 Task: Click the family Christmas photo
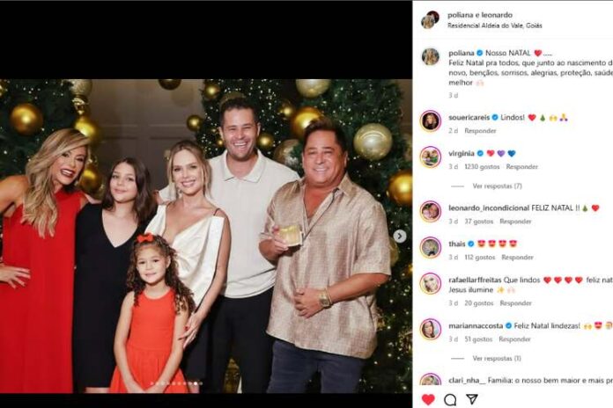coord(206,236)
